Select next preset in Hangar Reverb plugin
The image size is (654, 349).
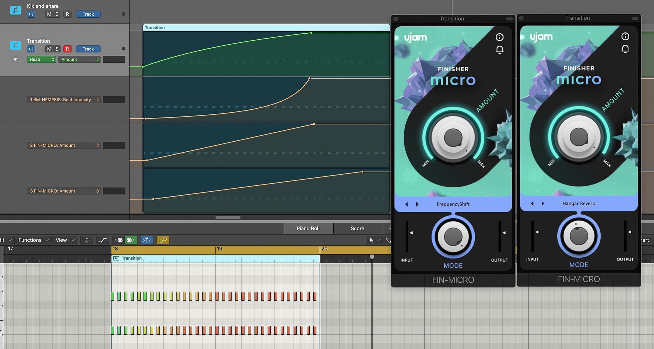[x=543, y=204]
